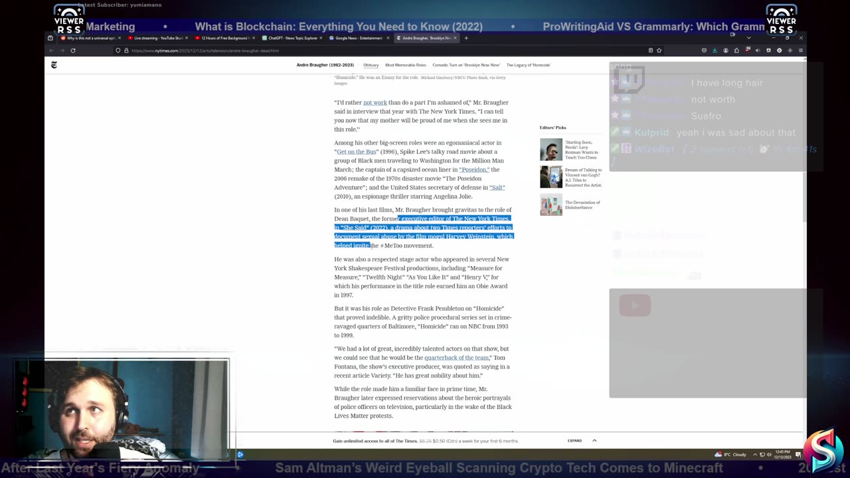Open the 'Salt' movie link
The height and width of the screenshot is (478, 850).
497,187
